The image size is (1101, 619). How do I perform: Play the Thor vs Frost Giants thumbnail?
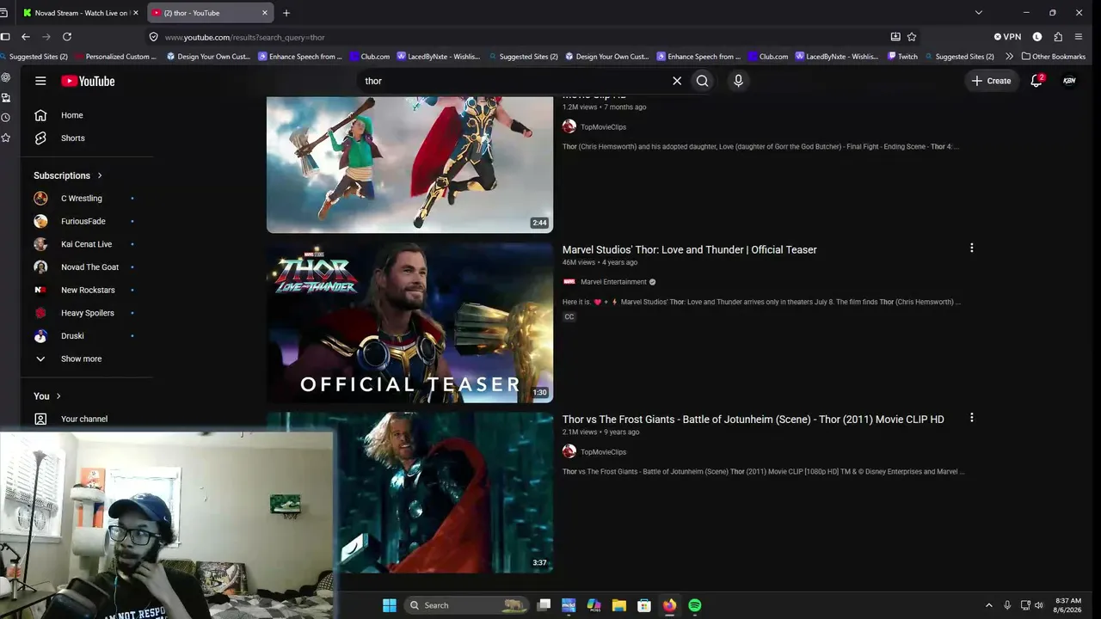[x=444, y=493]
